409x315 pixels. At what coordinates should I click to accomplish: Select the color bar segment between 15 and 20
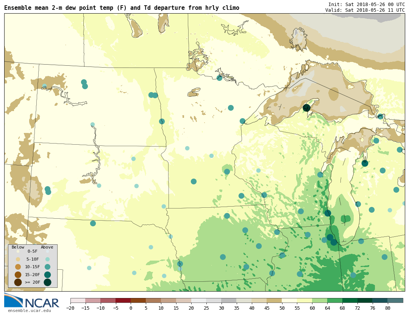(184, 301)
